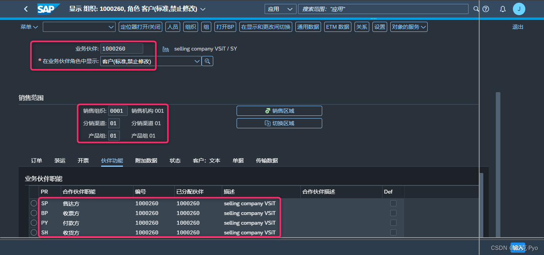Click the 分销渠道 input field
544x255 pixels.
114,123
